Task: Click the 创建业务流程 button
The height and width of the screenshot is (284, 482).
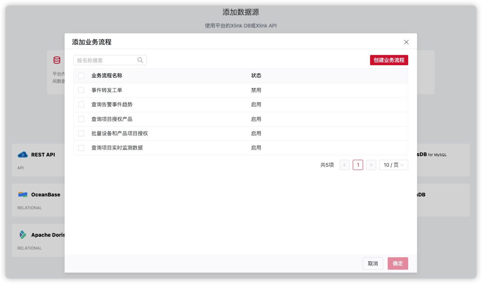Action: (389, 60)
